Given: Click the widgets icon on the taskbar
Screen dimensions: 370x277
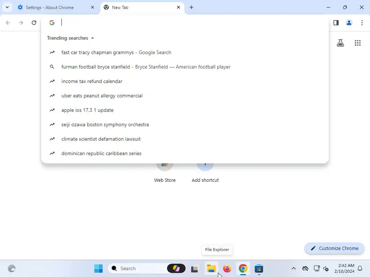Looking at the screenshot, I should coord(12,268).
